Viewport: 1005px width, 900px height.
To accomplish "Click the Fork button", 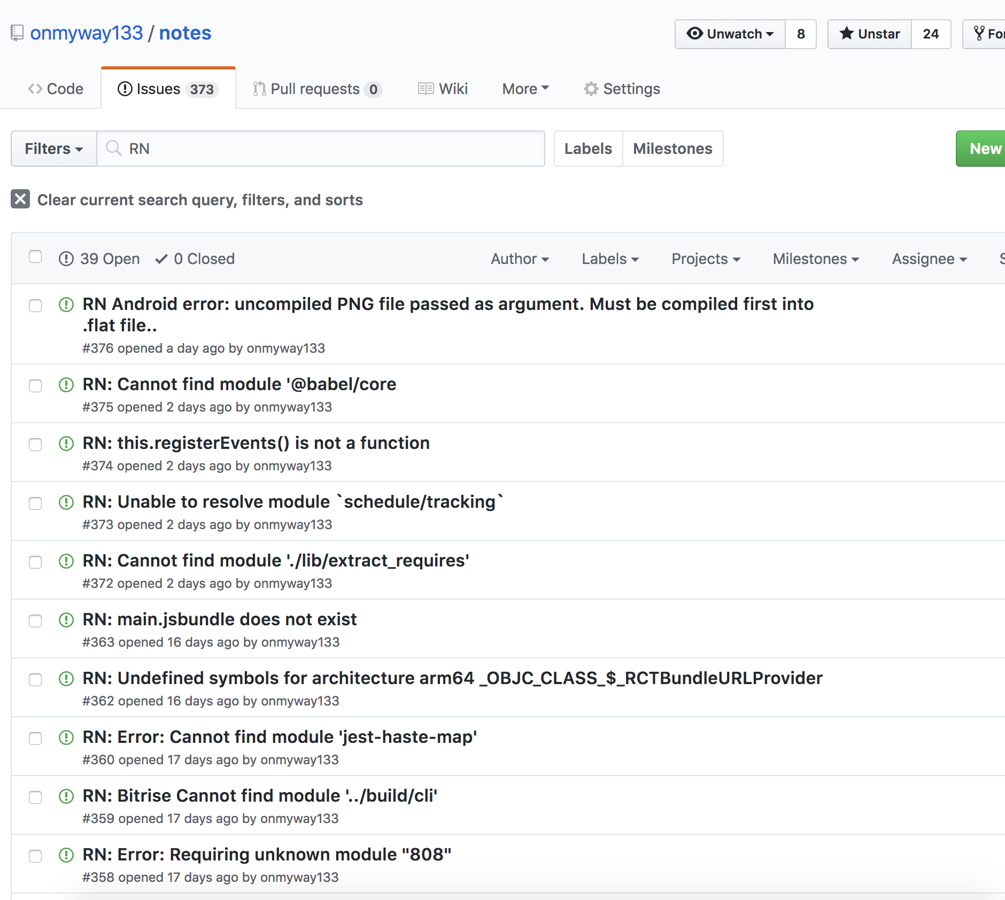I will point(984,34).
